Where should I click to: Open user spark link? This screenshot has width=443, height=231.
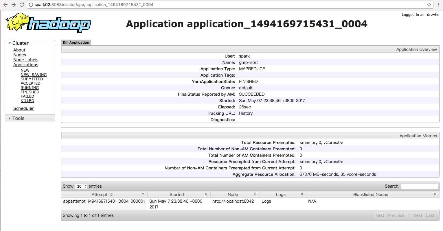coord(244,56)
